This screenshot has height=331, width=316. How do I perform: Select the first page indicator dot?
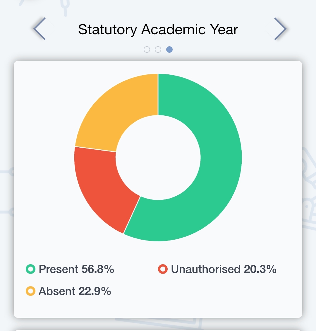(147, 50)
